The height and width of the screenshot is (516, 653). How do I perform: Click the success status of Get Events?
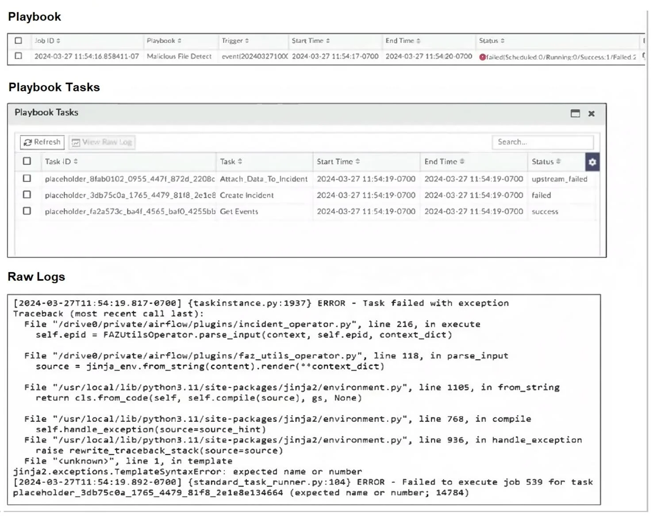pos(545,212)
